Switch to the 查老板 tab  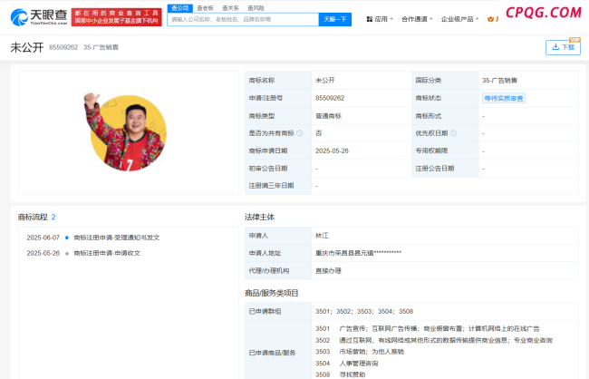point(205,8)
